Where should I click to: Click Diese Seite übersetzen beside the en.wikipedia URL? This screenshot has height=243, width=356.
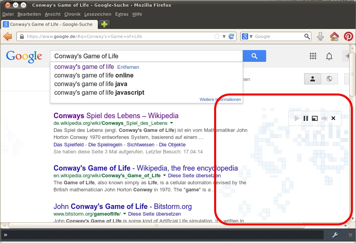194,175
